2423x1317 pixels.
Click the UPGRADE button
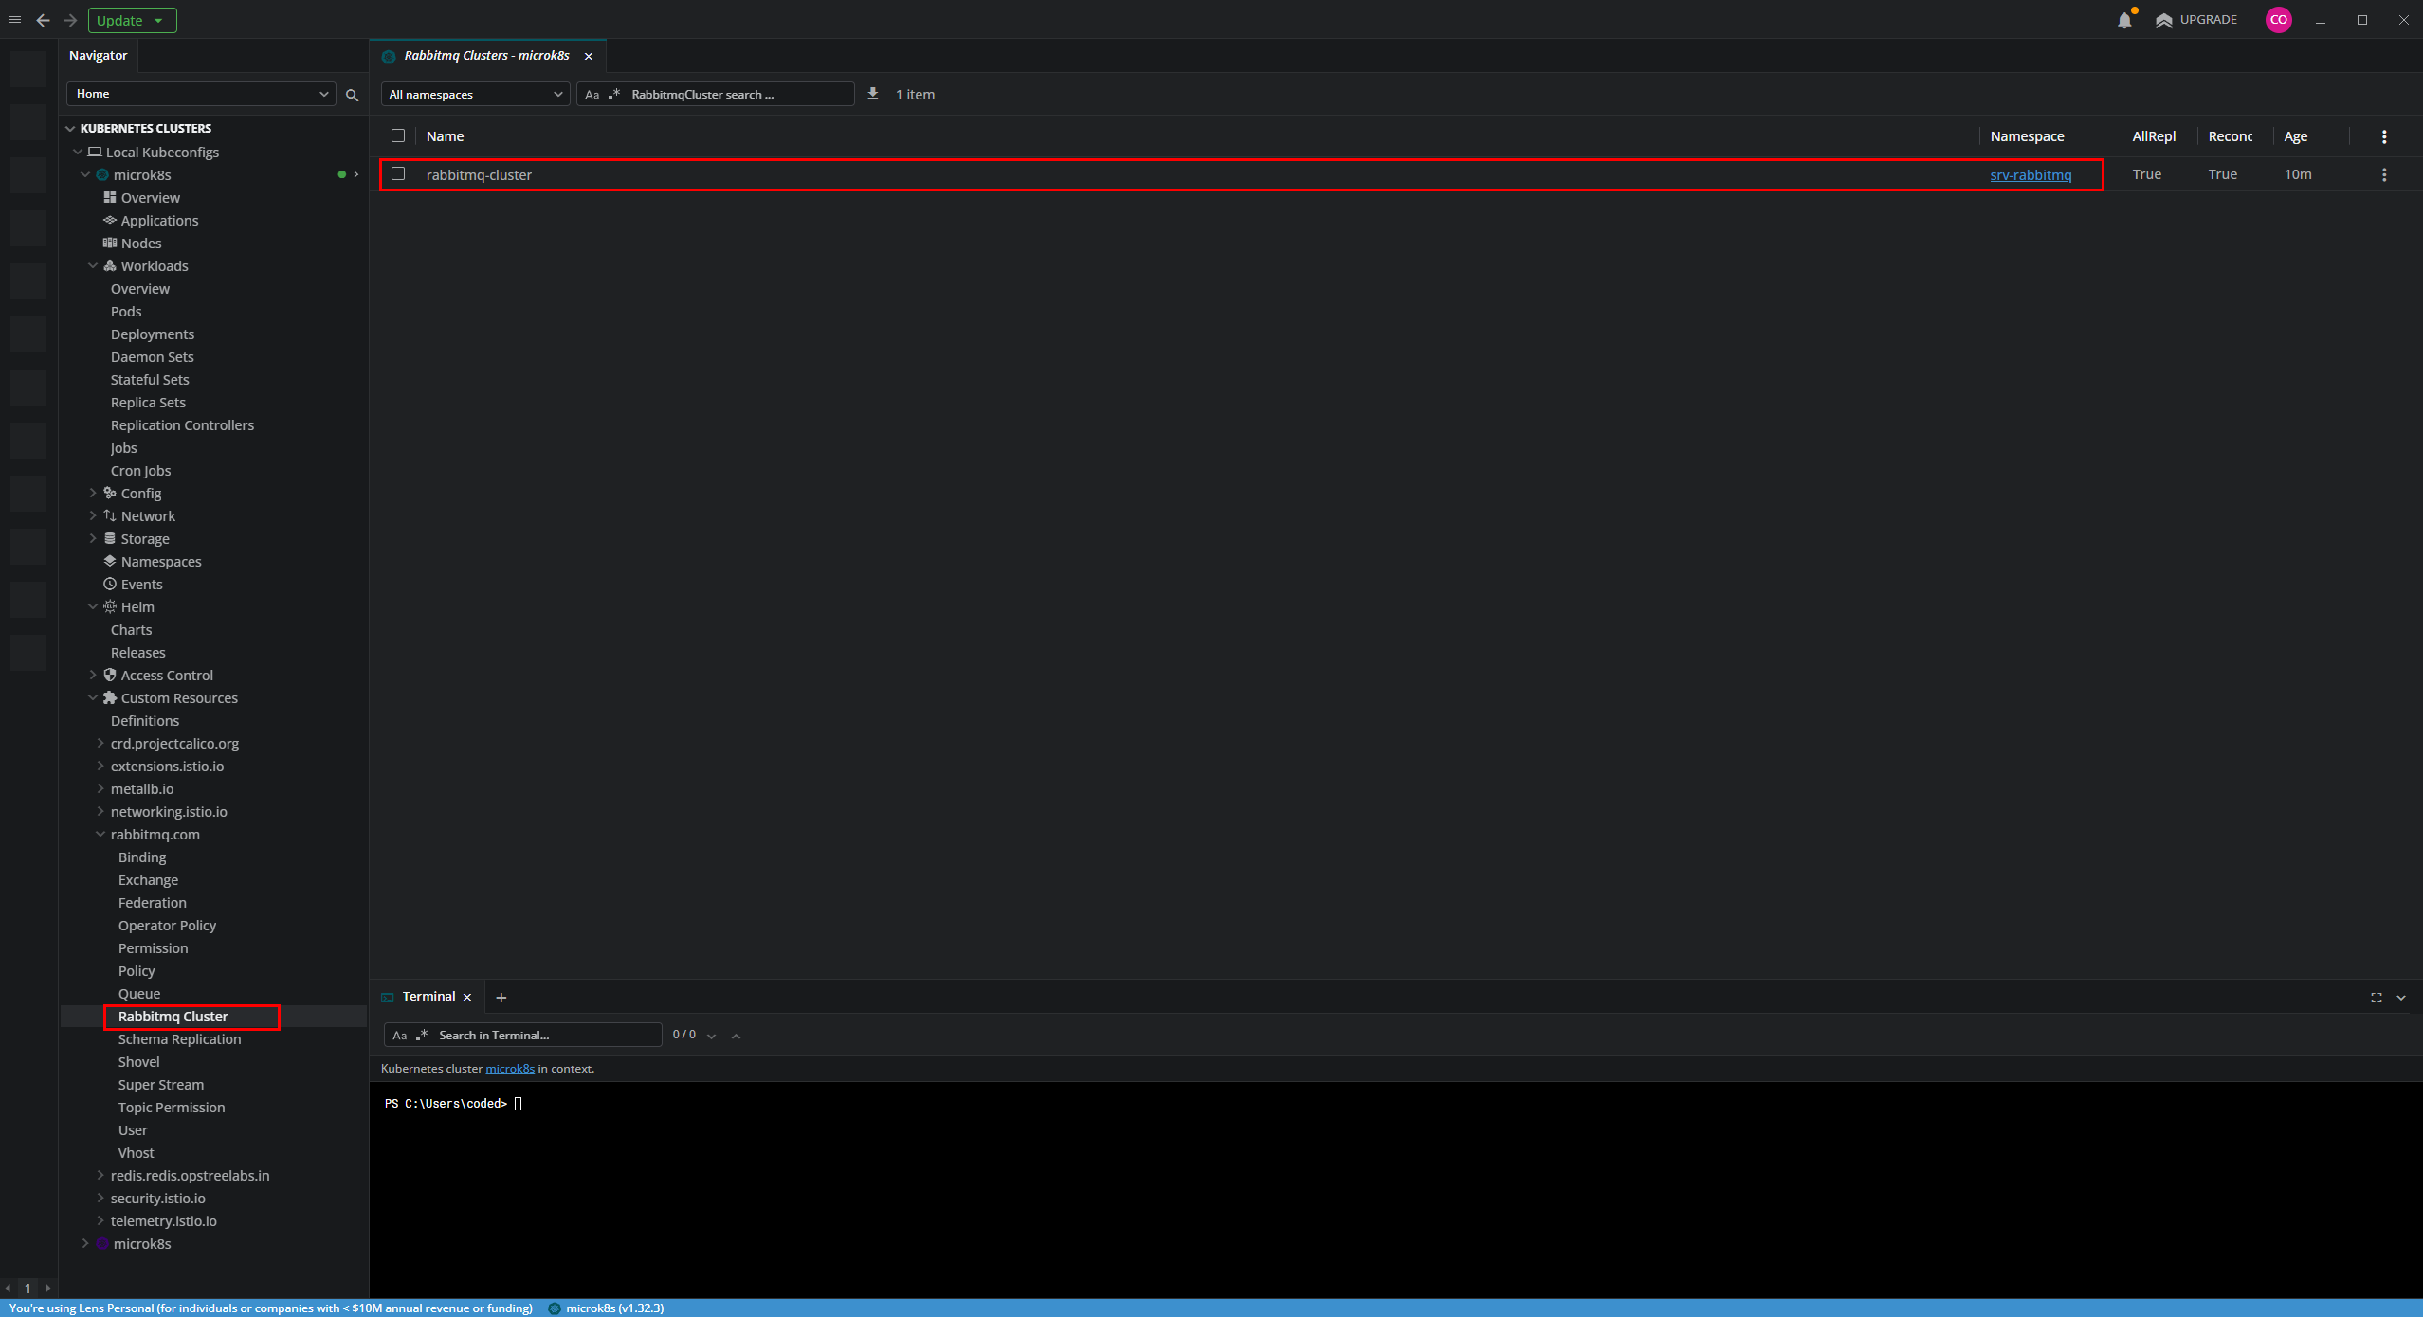coord(2195,20)
